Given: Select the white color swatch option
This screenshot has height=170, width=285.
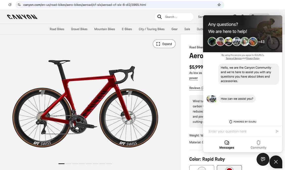Looking at the screenshot, I should (x=202, y=168).
